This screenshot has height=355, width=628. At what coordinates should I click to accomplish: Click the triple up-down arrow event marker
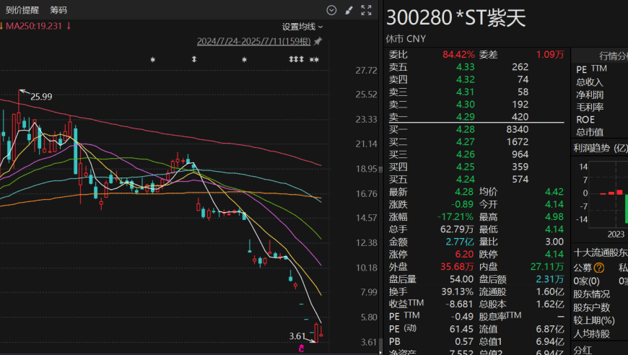click(297, 59)
